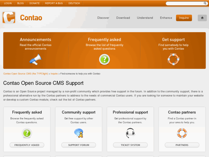Open the Understand menu

coord(145,18)
